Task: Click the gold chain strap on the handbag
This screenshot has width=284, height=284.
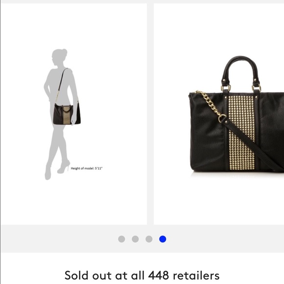Action: click(x=209, y=103)
